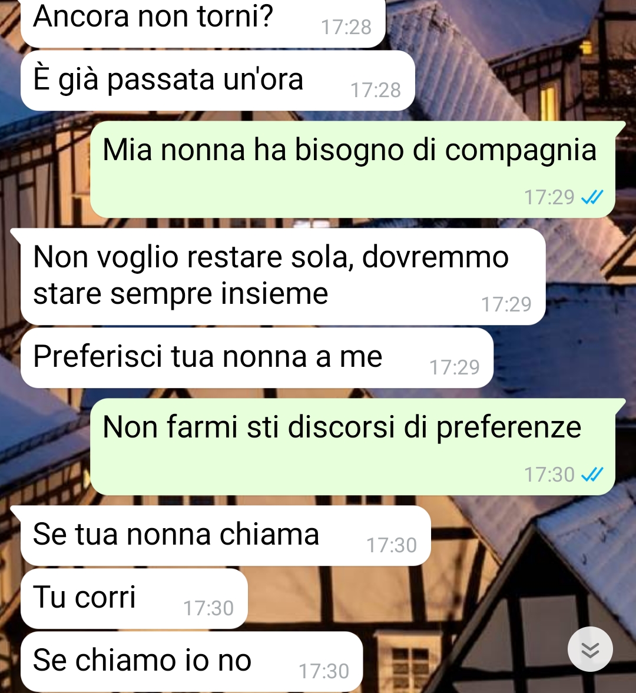636x693 pixels.
Task: Tap 17:28 timestamp on 'Ancora non torni?'
Action: pyautogui.click(x=346, y=28)
